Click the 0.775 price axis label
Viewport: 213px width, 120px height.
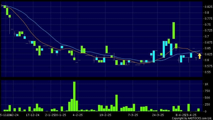click(208, 19)
